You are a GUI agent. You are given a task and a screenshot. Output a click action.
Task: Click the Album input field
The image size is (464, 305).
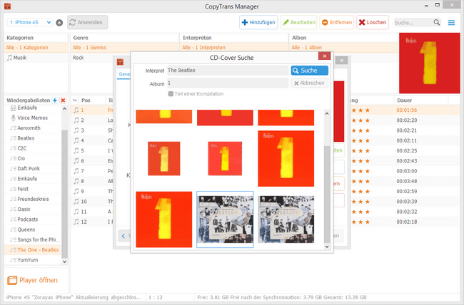[x=228, y=83]
